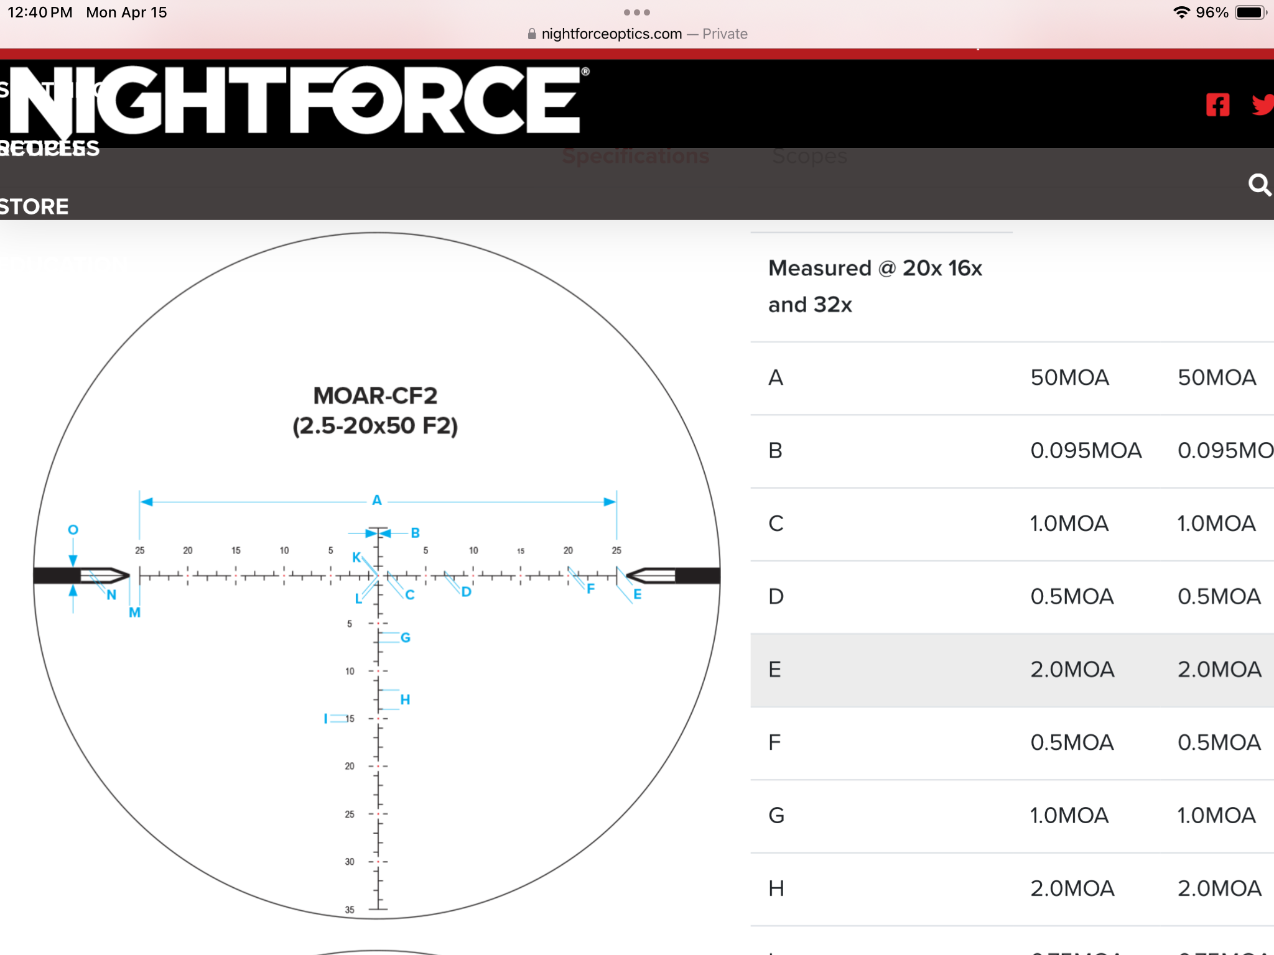The height and width of the screenshot is (955, 1274).
Task: Select the Specifications tab
Action: click(x=636, y=155)
